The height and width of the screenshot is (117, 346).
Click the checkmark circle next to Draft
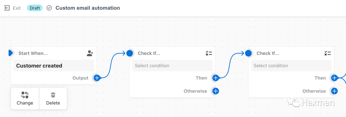49,8
